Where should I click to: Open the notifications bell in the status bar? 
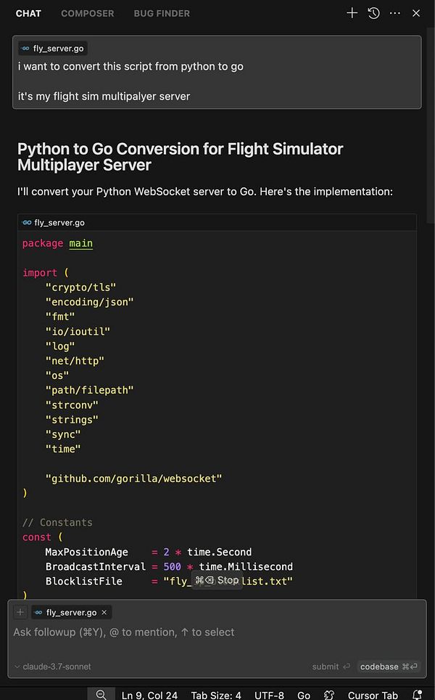(x=417, y=695)
